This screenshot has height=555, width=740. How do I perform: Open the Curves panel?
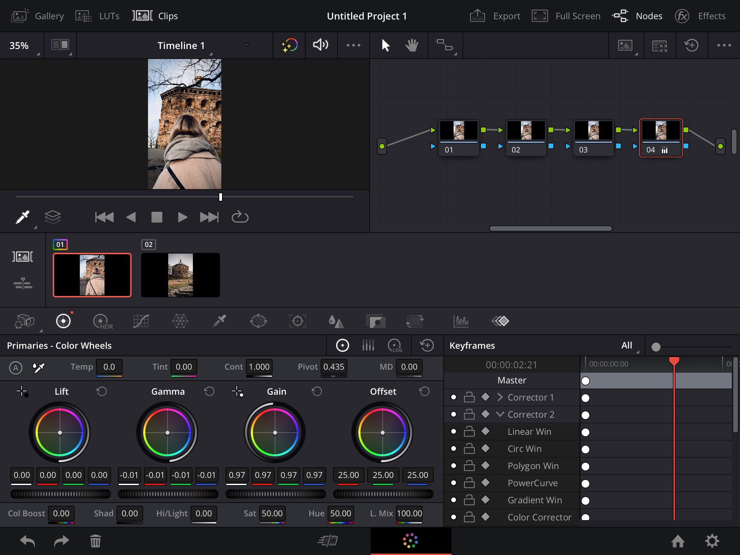click(x=141, y=321)
